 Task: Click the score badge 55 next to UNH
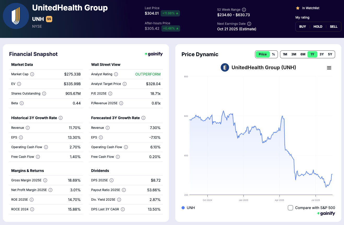pyautogui.click(x=49, y=19)
